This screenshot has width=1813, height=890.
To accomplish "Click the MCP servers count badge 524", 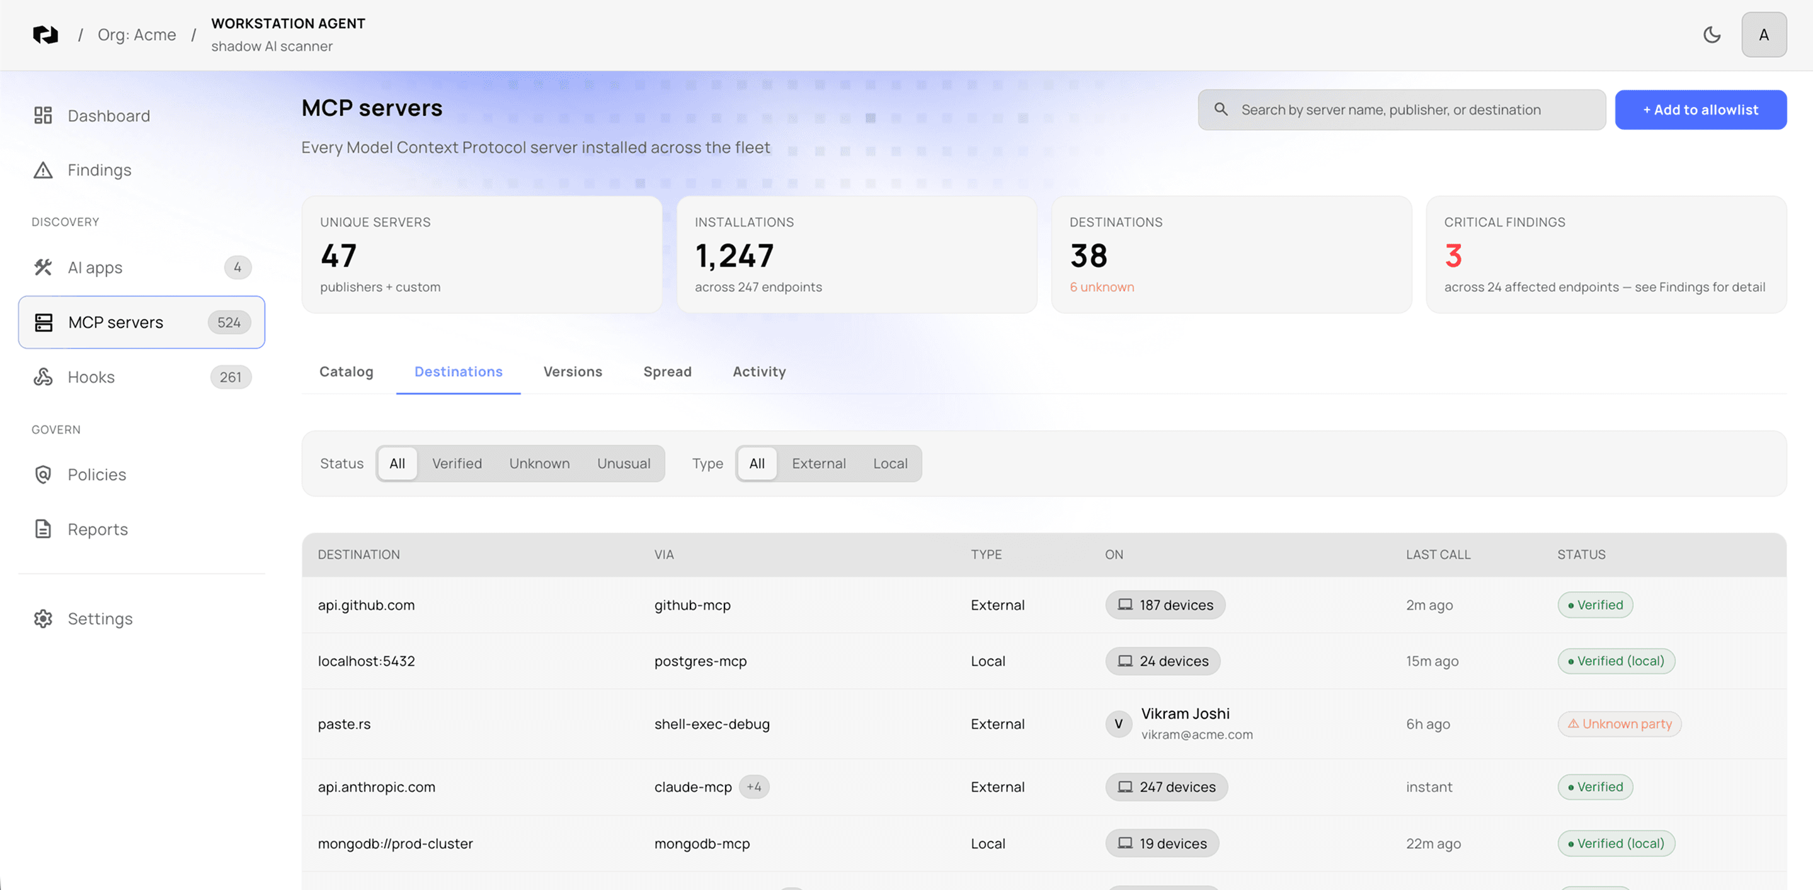I will pos(229,322).
